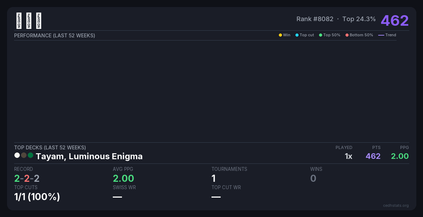Viewport: 423px width, 217px height.
Task: Click the Rank #8082 text
Action: (x=315, y=19)
